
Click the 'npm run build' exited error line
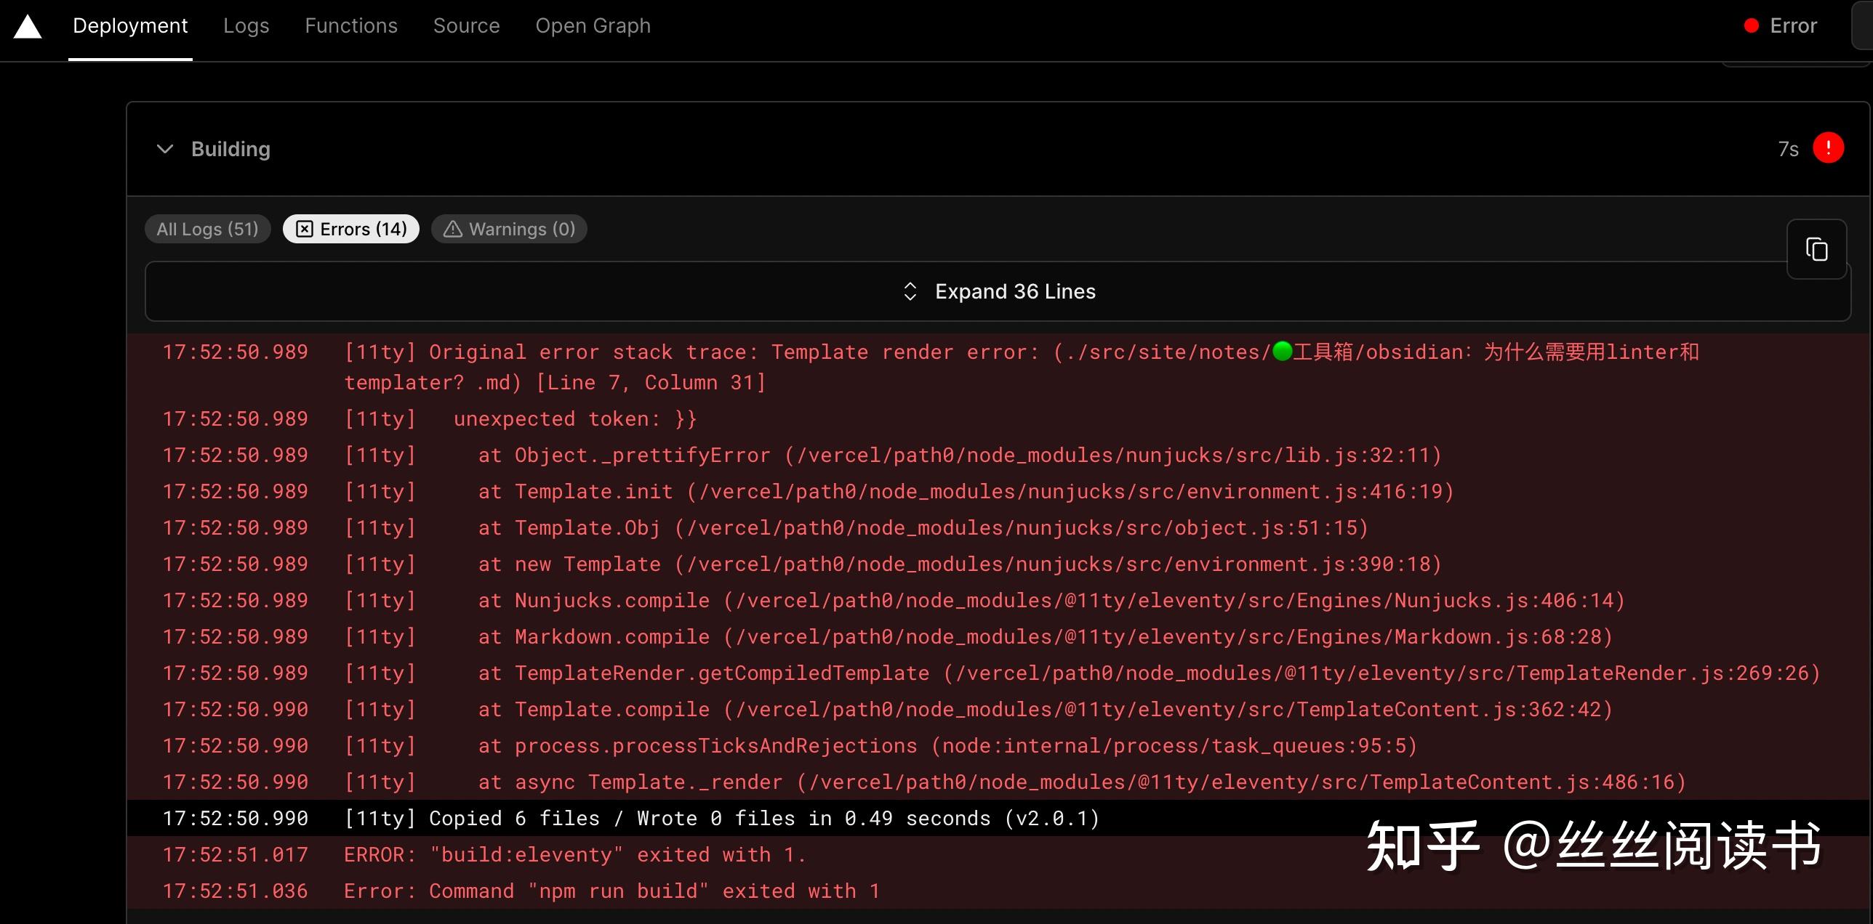tap(611, 891)
